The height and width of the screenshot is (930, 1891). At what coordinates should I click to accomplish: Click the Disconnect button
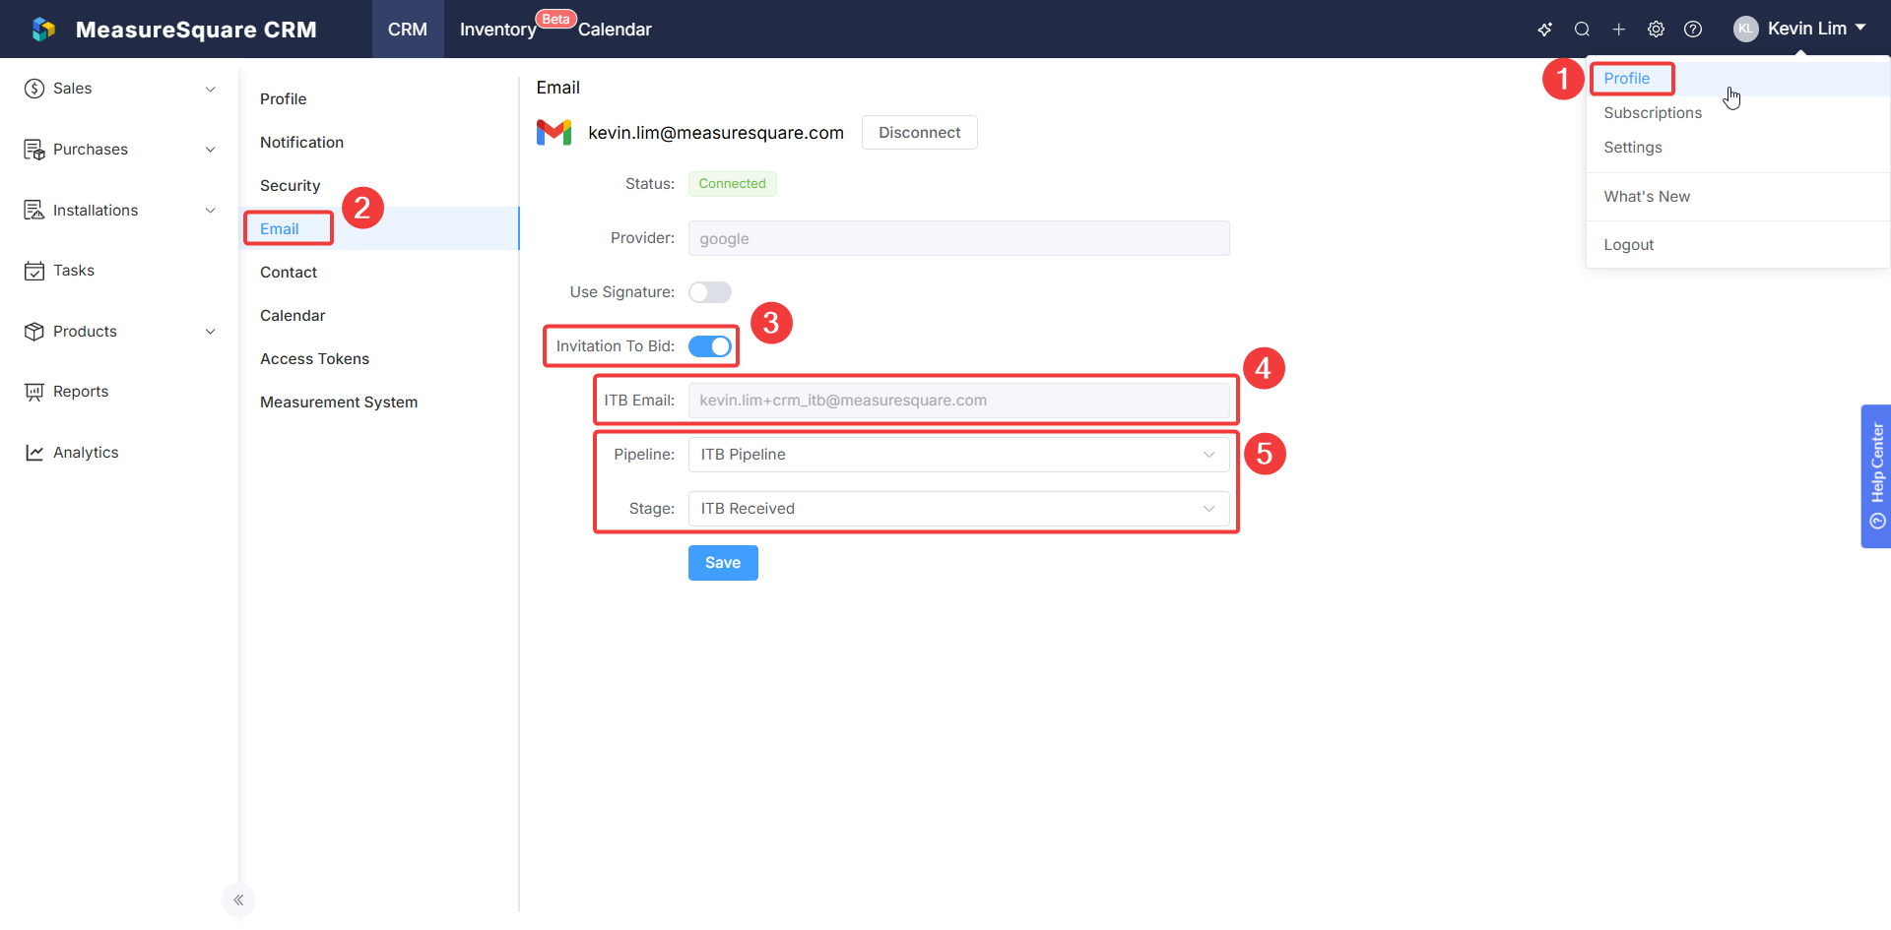(x=920, y=133)
